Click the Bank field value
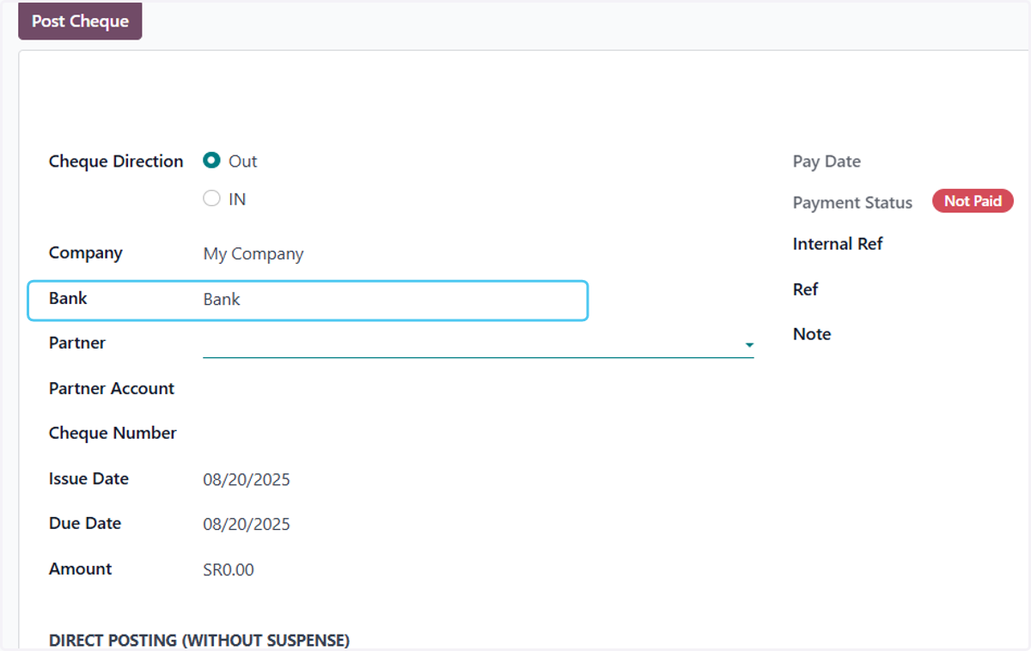The height and width of the screenshot is (651, 1031). click(222, 300)
